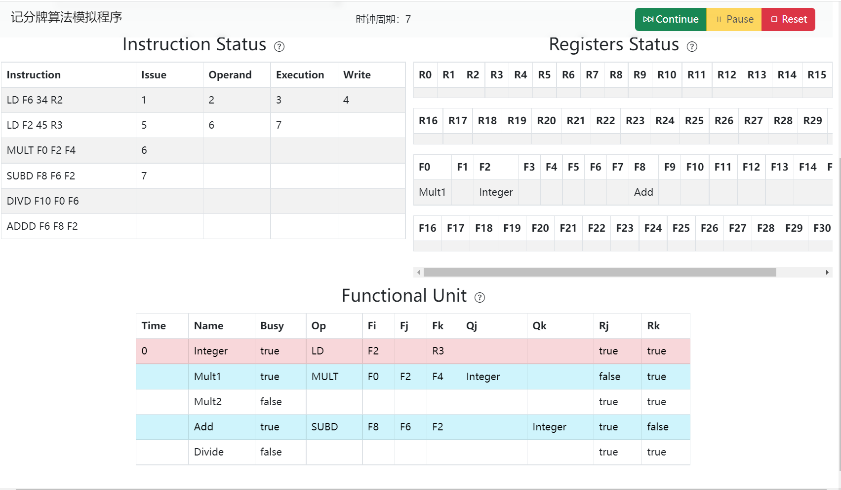The image size is (841, 490).
Task: Click the R15 register header
Action: 817,75
